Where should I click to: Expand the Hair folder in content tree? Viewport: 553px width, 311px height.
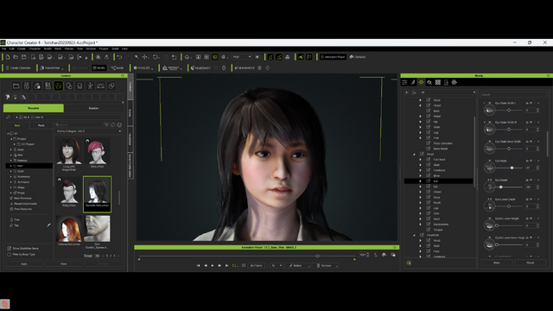pos(11,166)
